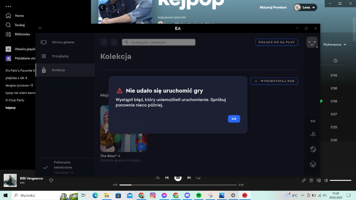The height and width of the screenshot is (200, 356).
Task: Open the Spotify queue icon
Action: (x=311, y=180)
